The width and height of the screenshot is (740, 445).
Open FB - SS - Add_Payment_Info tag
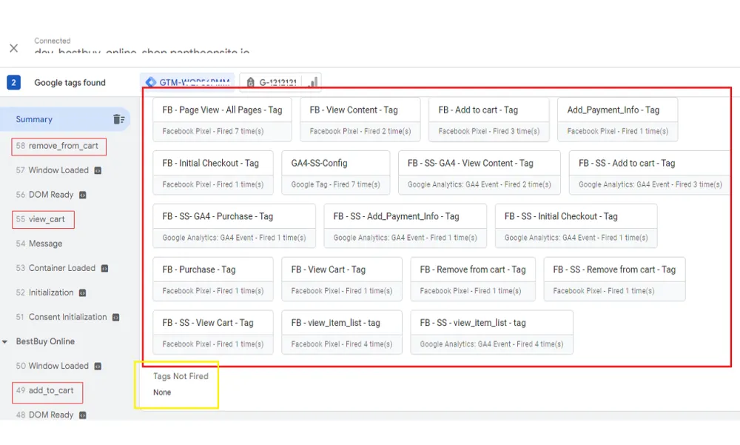click(x=406, y=226)
